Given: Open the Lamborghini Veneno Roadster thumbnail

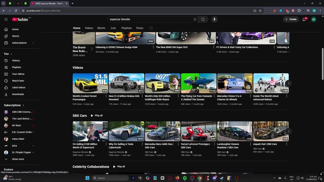Looking at the screenshot, I should 235,131.
